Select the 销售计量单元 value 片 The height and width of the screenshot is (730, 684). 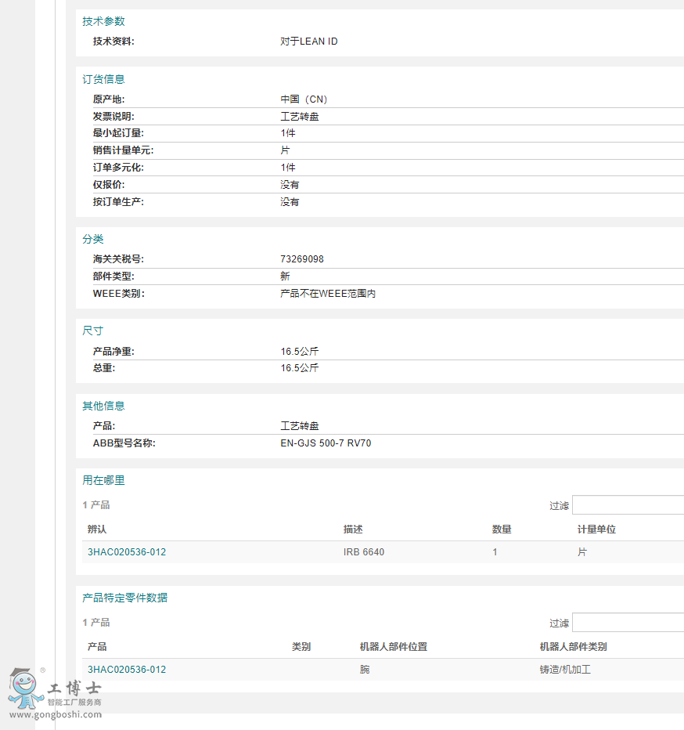click(285, 150)
